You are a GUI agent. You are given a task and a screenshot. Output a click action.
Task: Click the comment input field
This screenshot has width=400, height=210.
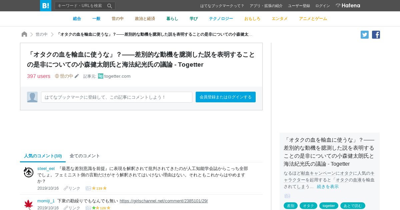[117, 97]
